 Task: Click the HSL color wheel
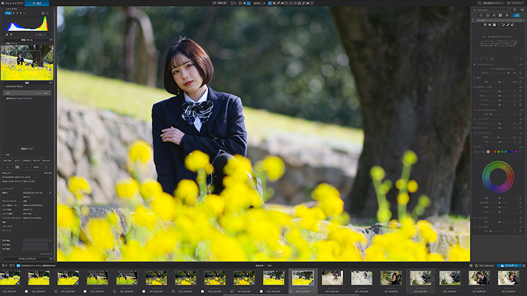[x=498, y=177]
